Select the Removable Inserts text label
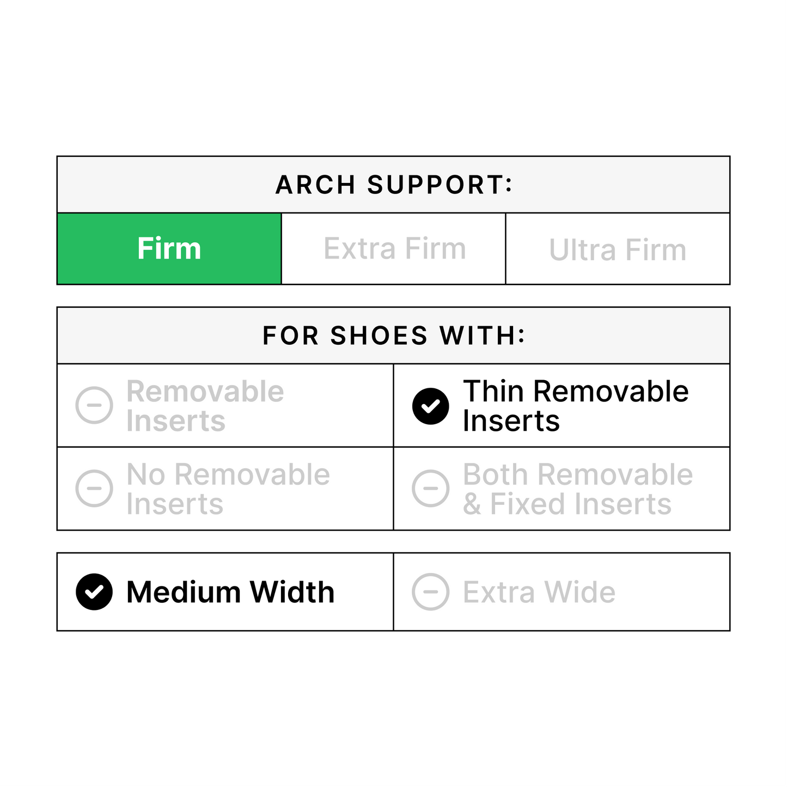This screenshot has height=787, width=787. tap(205, 406)
